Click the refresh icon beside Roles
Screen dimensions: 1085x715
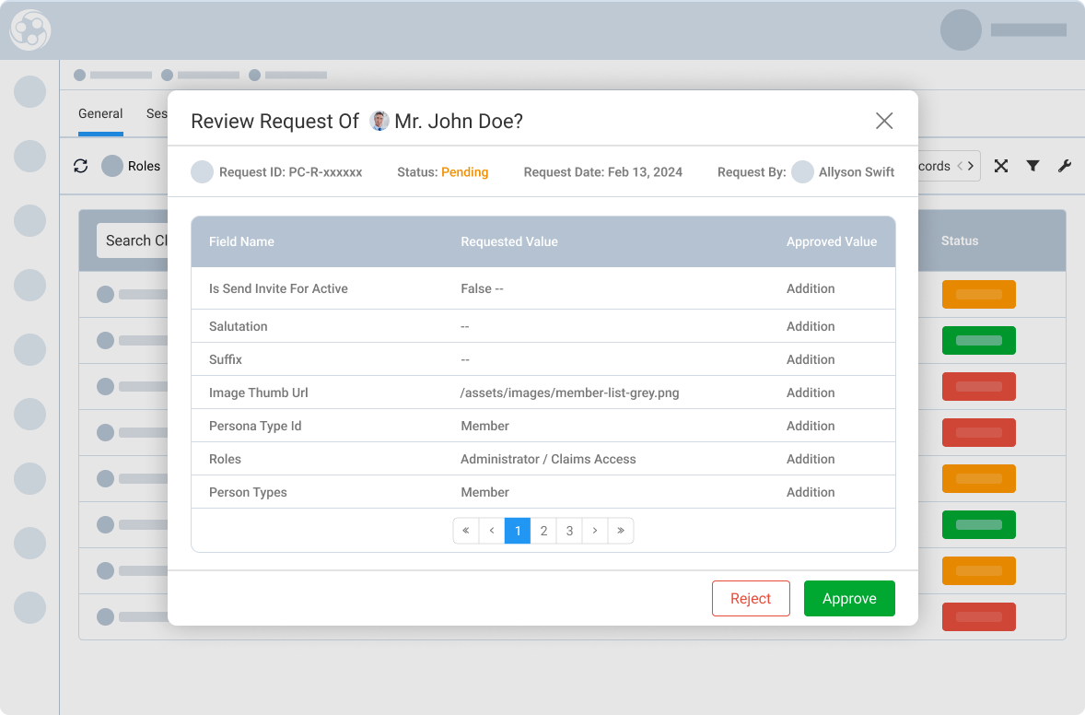tap(81, 166)
